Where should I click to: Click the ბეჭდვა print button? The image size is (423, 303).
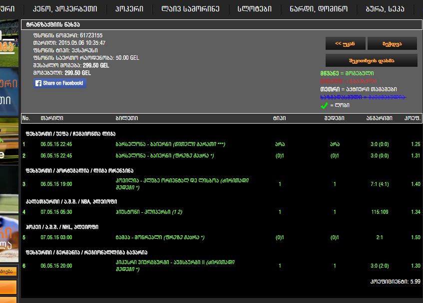[392, 44]
